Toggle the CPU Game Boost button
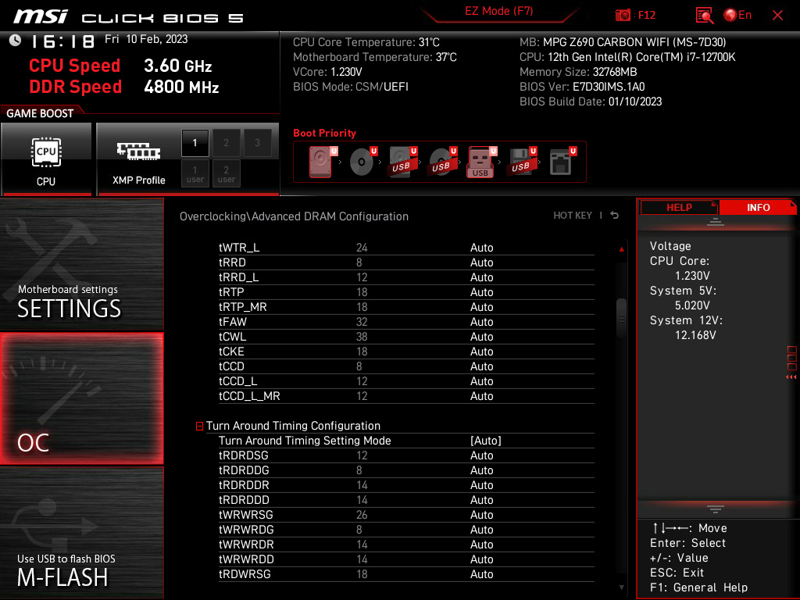 (46, 159)
